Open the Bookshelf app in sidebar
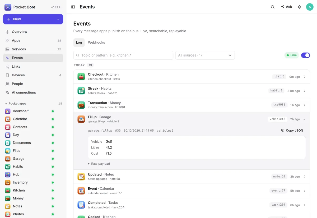The image size is (317, 218). pos(33,111)
